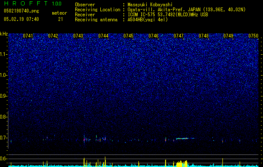263x167 pixels.
Task: Click the Receiver label
Action: click(85, 15)
